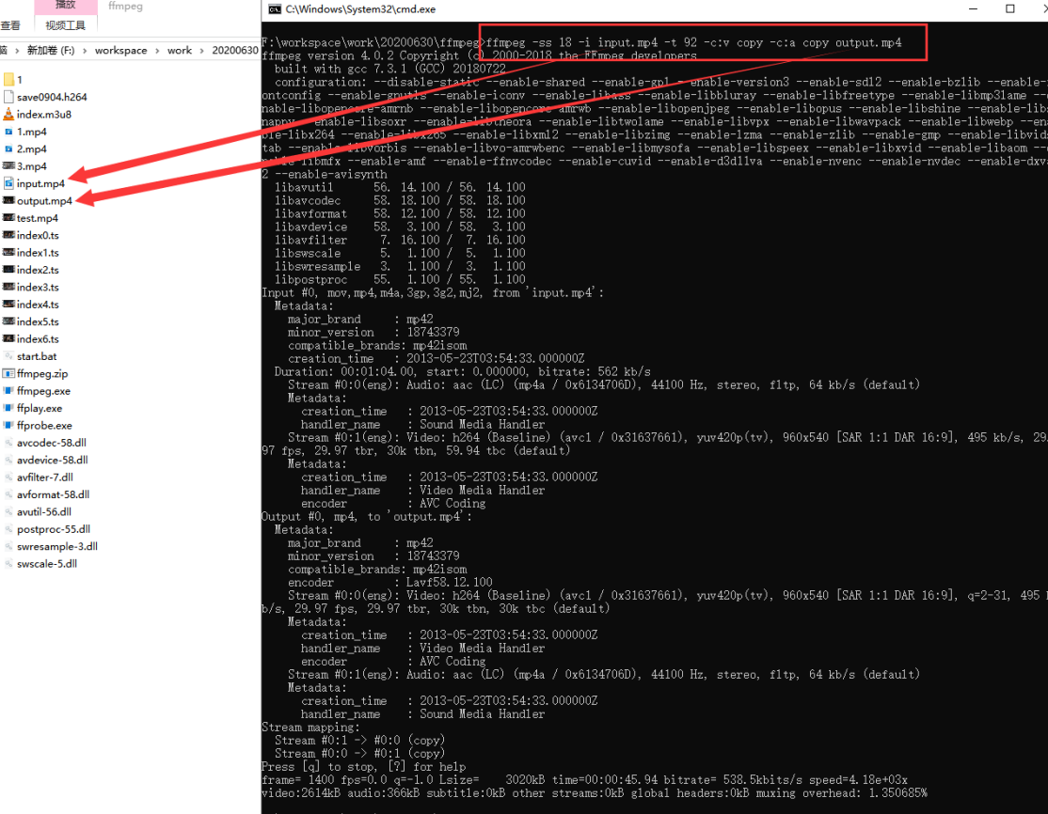
Task: Open the 查看 view tab
Action: point(10,24)
